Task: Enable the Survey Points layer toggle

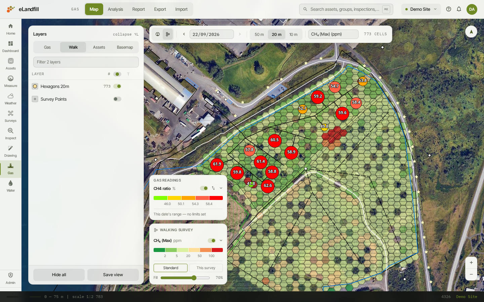Action: tap(117, 99)
